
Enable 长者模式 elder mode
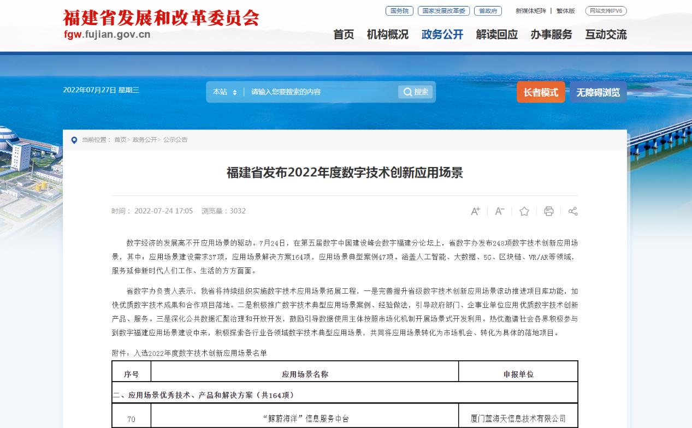coord(540,92)
